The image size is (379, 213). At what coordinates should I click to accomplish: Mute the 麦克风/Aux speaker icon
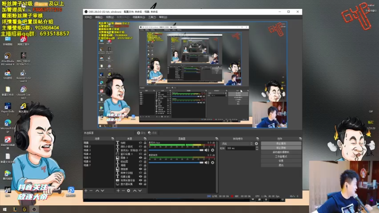pos(207,150)
